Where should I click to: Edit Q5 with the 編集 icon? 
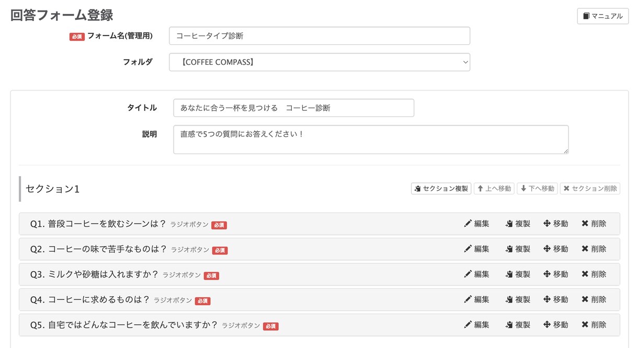(476, 324)
